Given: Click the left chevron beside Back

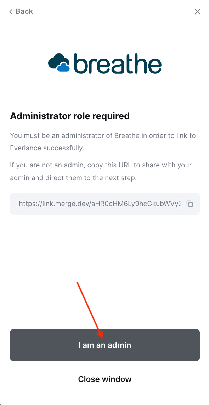Looking at the screenshot, I should point(11,11).
